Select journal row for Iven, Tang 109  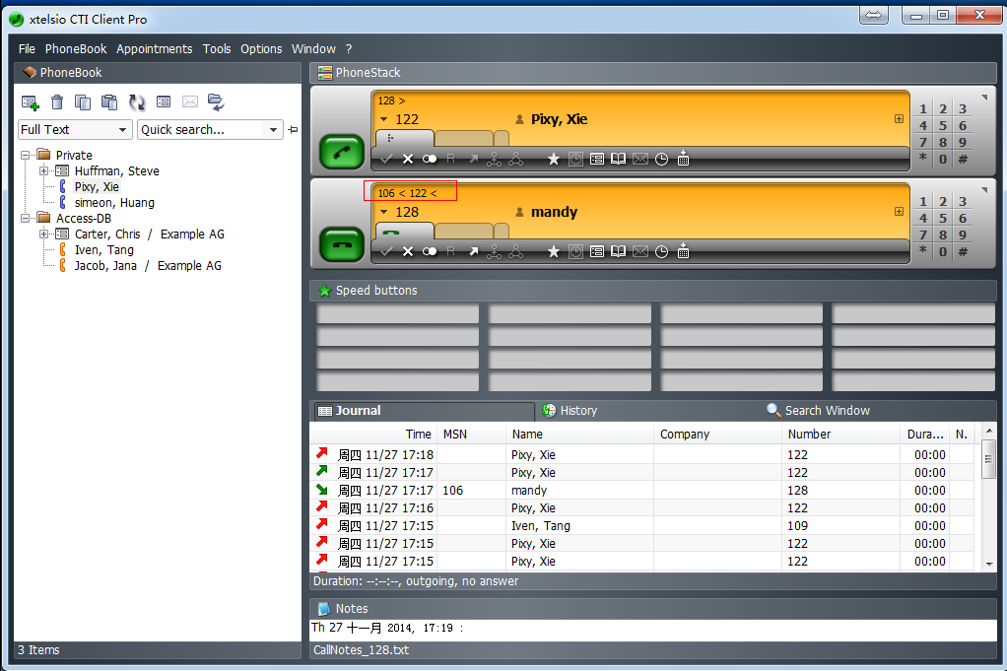coord(642,526)
